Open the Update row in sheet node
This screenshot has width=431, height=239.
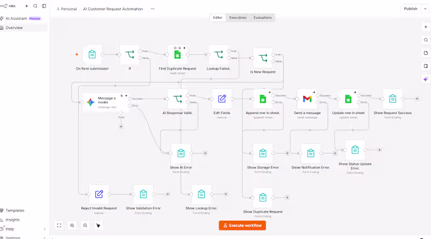point(348,99)
